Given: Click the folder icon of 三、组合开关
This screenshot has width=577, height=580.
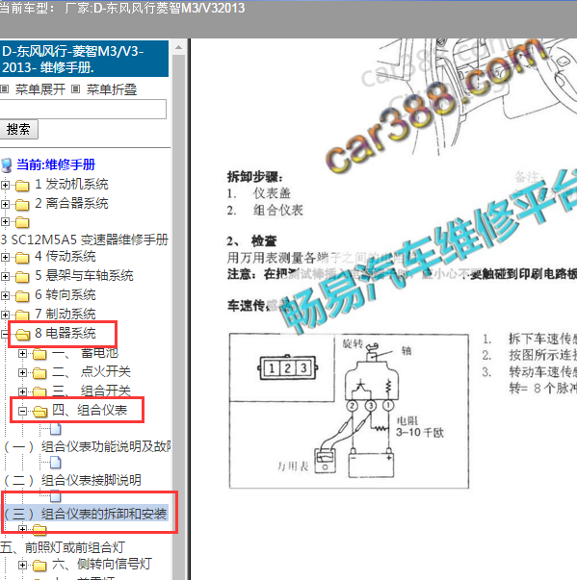Looking at the screenshot, I should pos(39,391).
